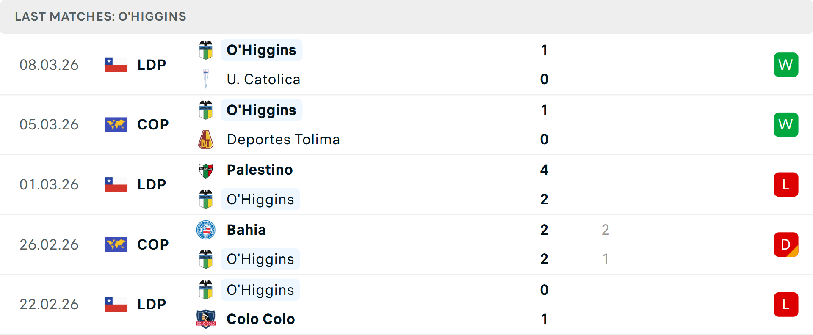Click the Chile flag beside 08.03.26

116,65
